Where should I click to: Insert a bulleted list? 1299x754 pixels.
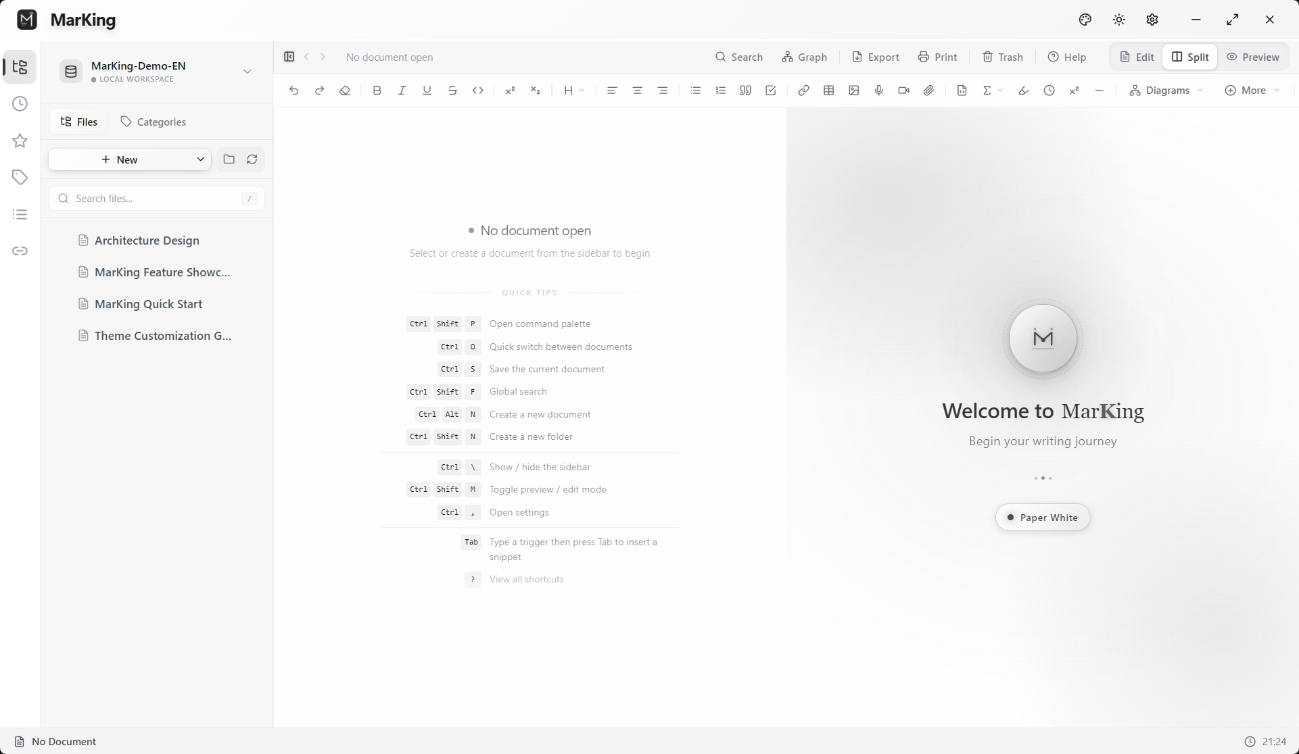point(695,90)
